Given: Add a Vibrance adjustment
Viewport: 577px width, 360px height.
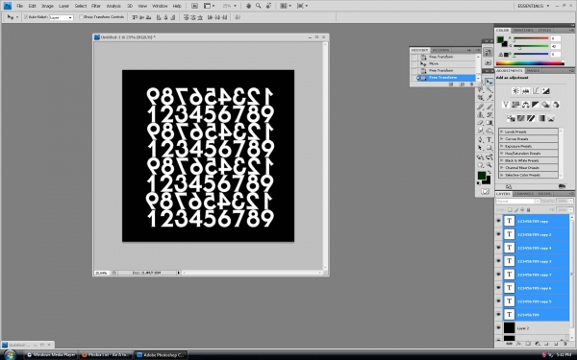Looking at the screenshot, I should point(506,105).
